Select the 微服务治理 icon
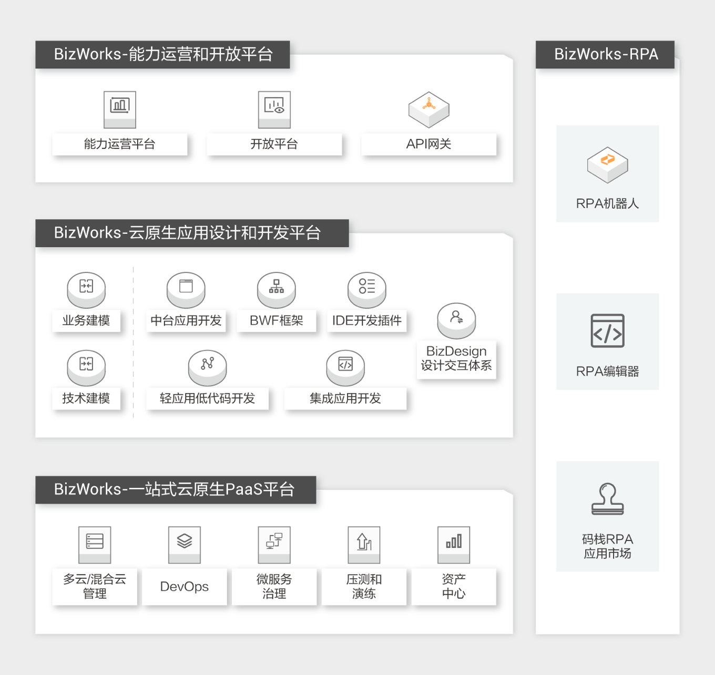Image resolution: width=715 pixels, height=675 pixels. point(274,545)
